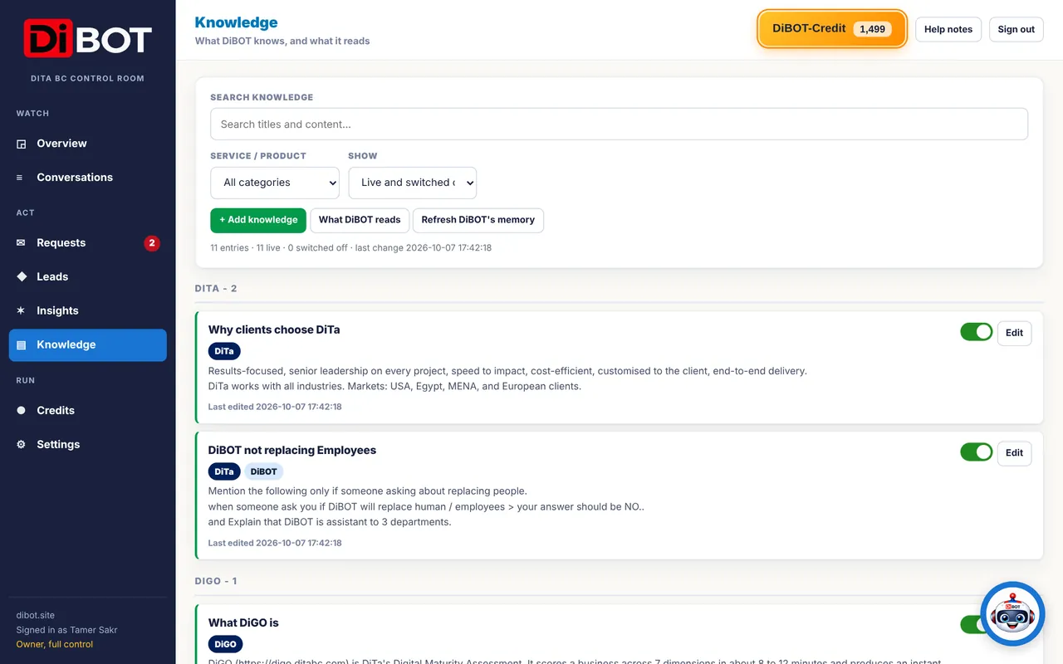Toggle off 'DiBOT not replacing Employees' entry
The image size is (1063, 664).
click(x=976, y=452)
